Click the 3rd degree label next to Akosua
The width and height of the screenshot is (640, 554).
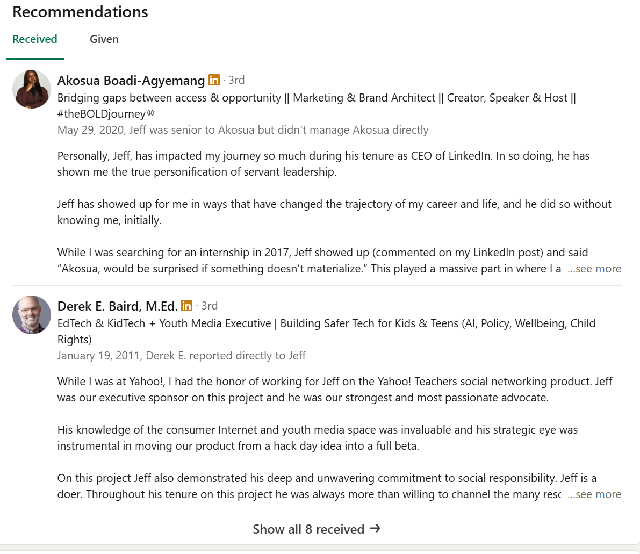pyautogui.click(x=236, y=80)
